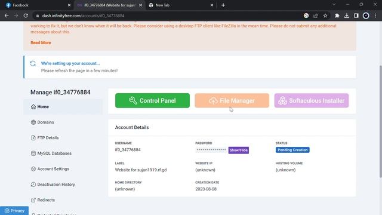Image resolution: width=382 pixels, height=215 pixels.
Task: Open MySQL Databases in the sidebar
Action: click(63, 153)
